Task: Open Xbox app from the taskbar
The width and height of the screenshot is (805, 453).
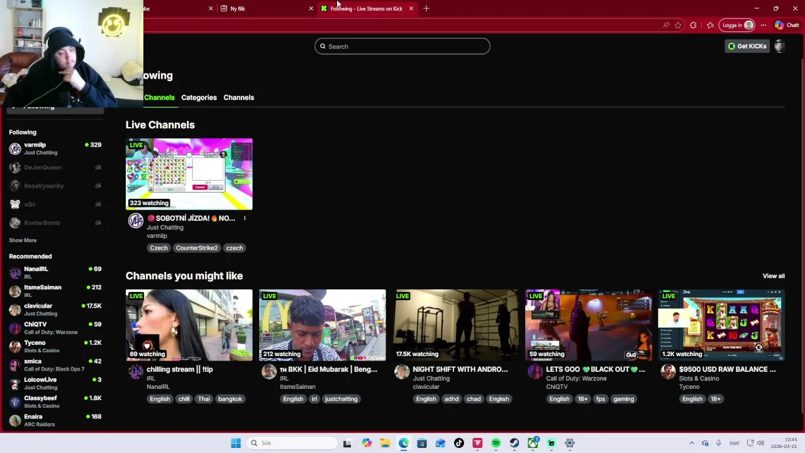Action: [x=533, y=443]
